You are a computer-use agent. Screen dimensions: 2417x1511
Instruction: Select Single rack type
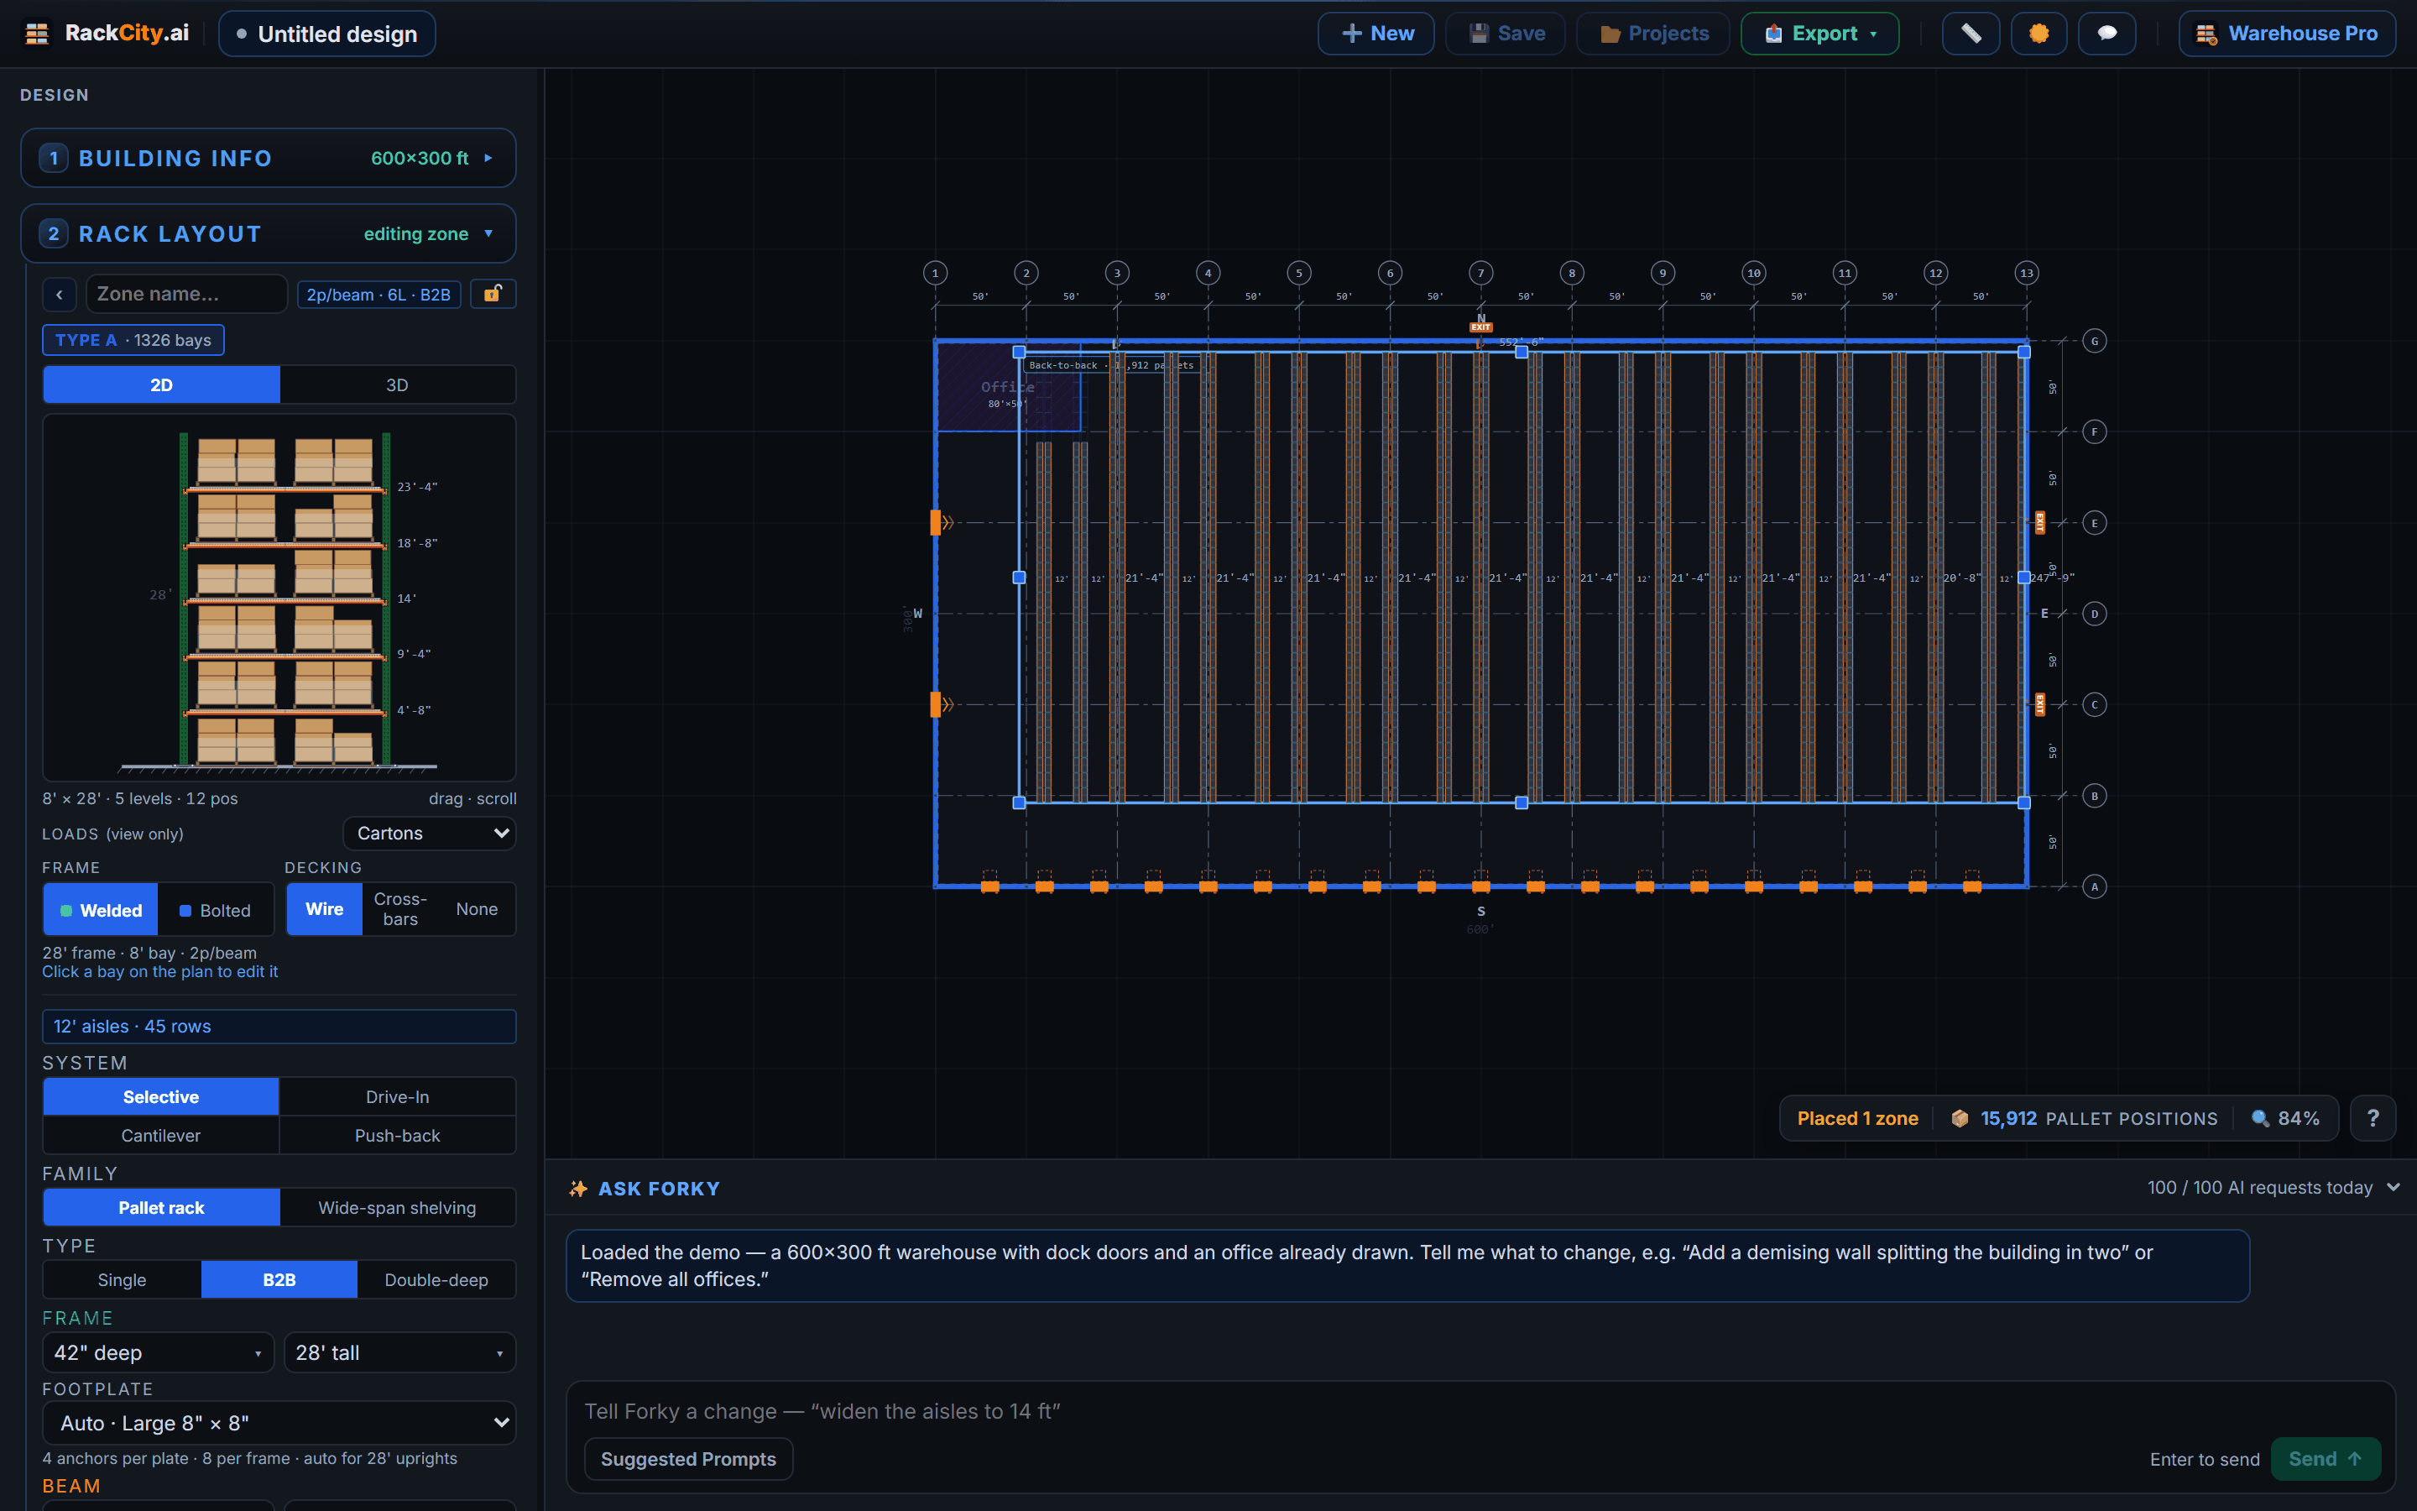[122, 1280]
